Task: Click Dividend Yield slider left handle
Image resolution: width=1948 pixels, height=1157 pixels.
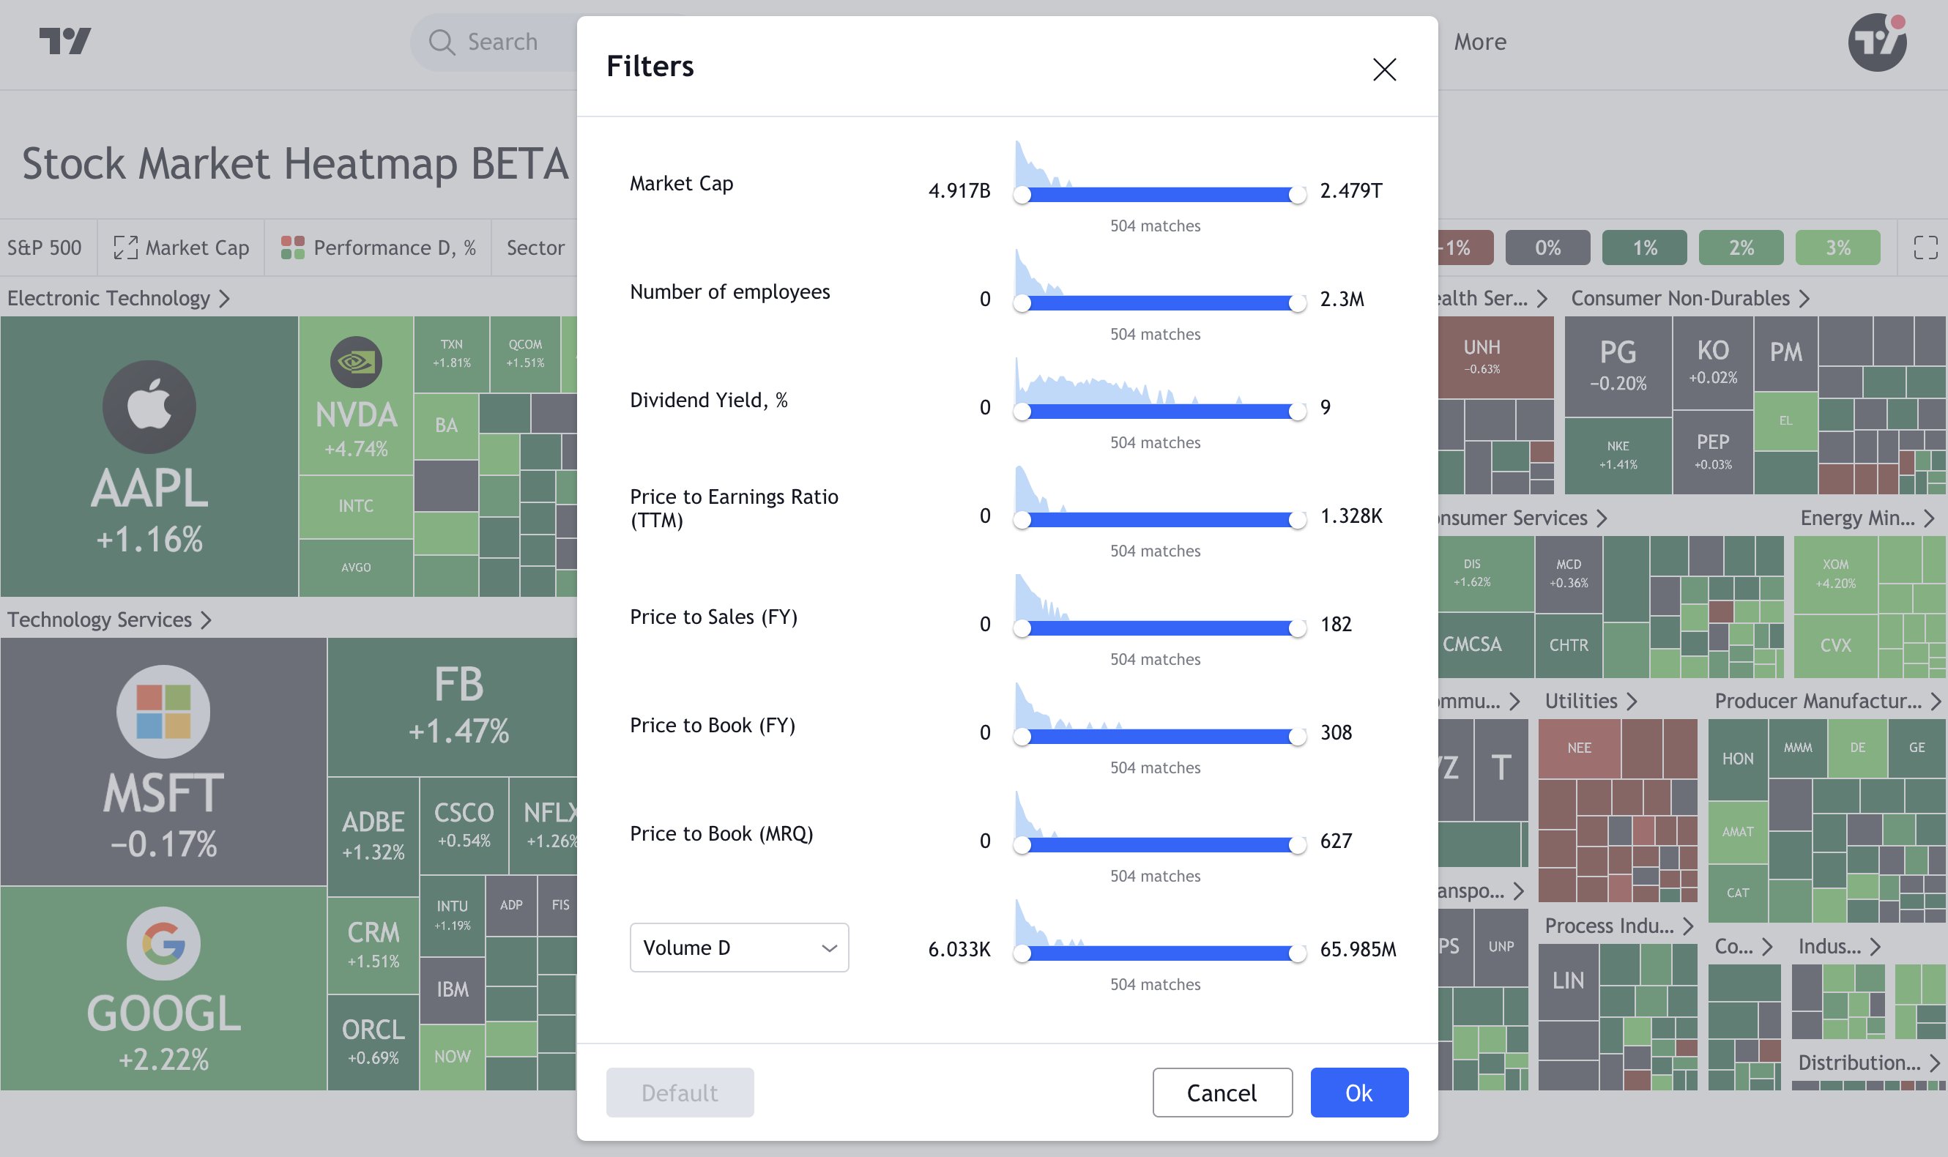Action: coord(1022,412)
